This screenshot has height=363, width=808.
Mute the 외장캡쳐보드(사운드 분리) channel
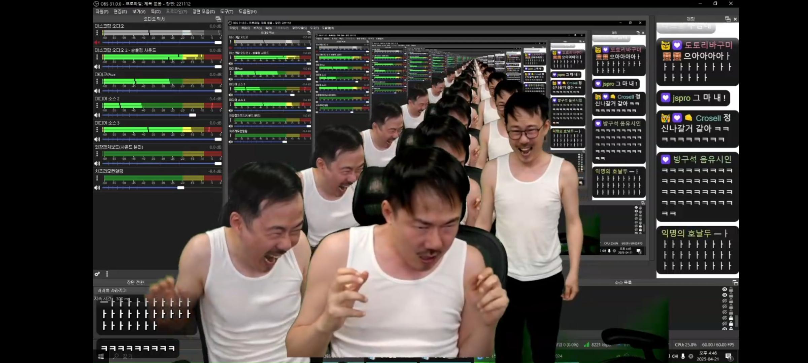click(97, 163)
